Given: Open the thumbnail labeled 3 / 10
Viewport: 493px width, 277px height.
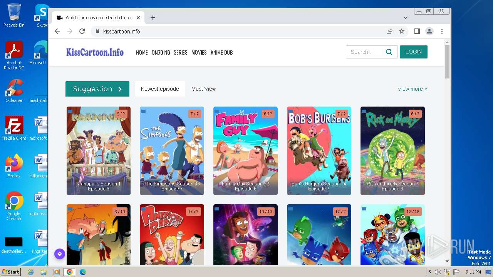Looking at the screenshot, I should (99, 234).
